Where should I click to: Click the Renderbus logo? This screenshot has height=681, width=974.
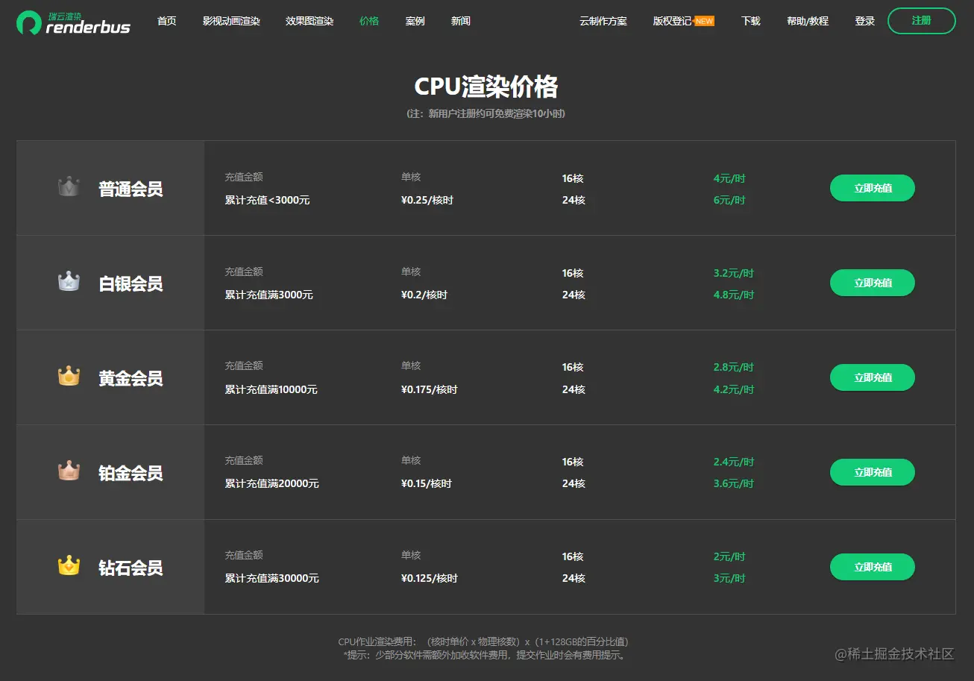click(x=72, y=21)
